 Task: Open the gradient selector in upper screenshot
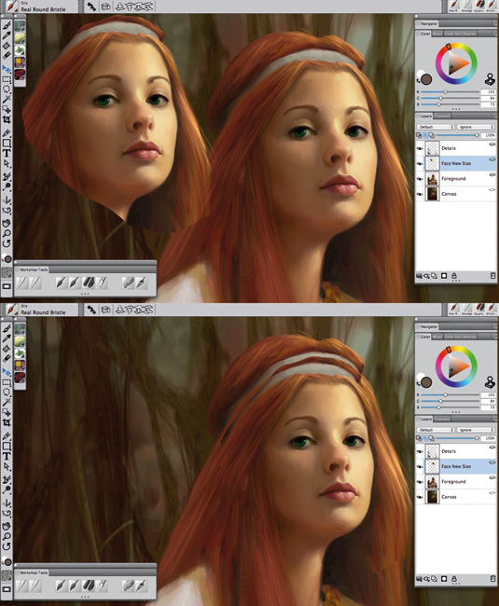pos(20,38)
